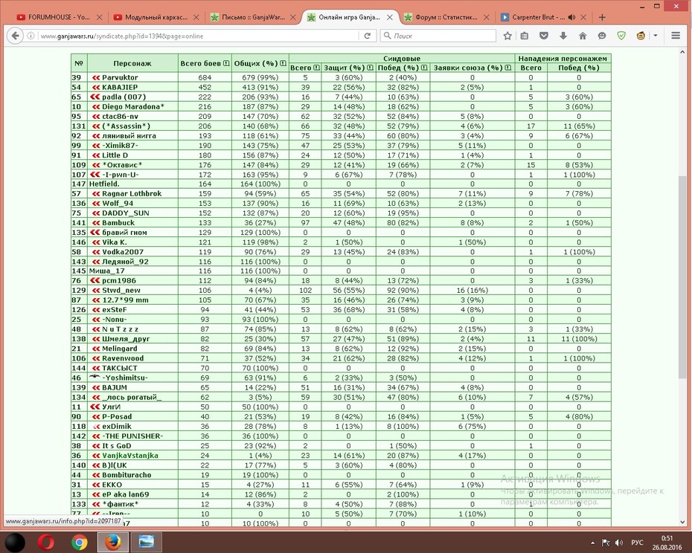Go to the Home page icon
Viewport: 692px width, 553px height.
click(x=583, y=36)
